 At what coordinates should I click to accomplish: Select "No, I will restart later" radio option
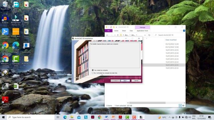[93, 73]
